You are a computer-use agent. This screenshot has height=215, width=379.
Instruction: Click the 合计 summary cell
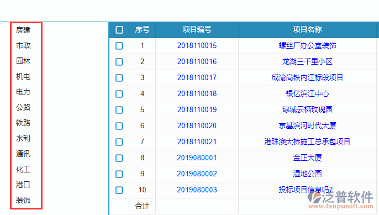click(142, 206)
